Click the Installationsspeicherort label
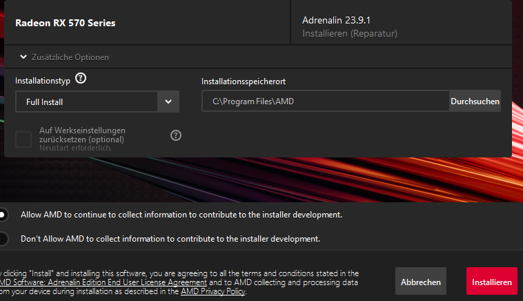The width and height of the screenshot is (523, 301). tap(244, 81)
